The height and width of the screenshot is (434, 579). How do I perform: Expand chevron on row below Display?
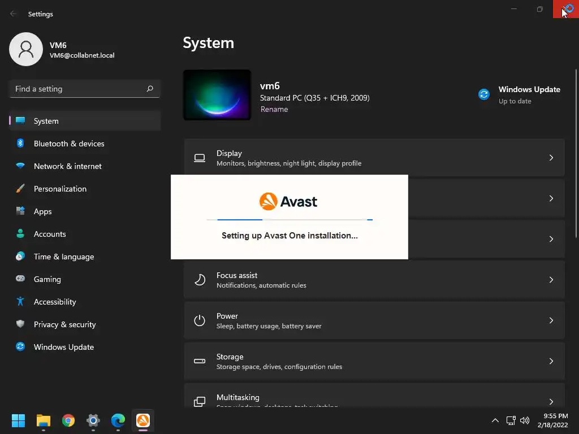tap(551, 198)
